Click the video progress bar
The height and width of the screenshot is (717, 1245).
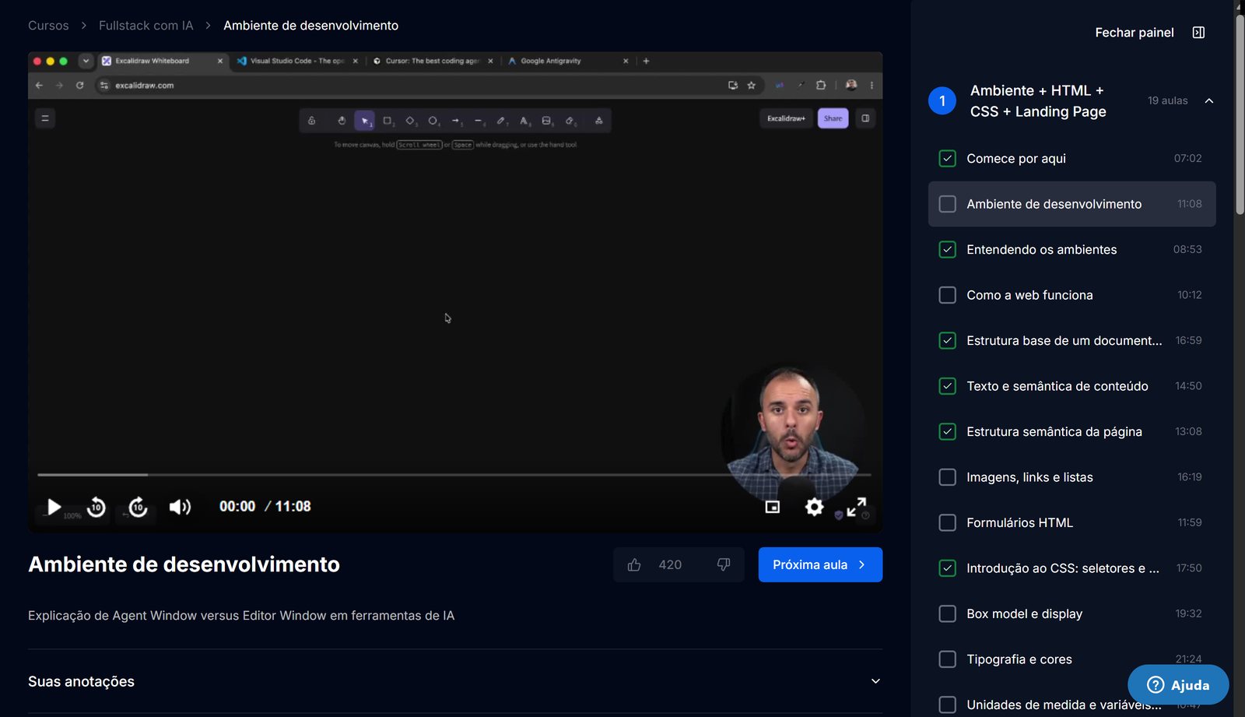tap(454, 475)
